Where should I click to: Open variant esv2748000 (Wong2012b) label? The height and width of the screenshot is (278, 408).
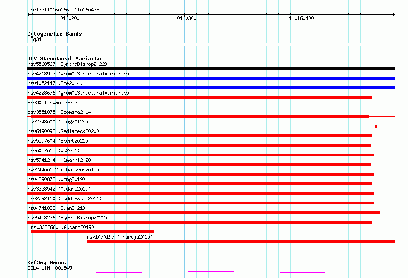coord(58,122)
